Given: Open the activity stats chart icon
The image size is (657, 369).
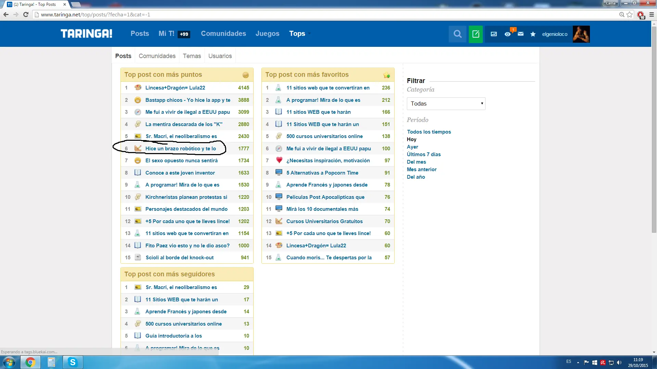Looking at the screenshot, I should click(493, 34).
